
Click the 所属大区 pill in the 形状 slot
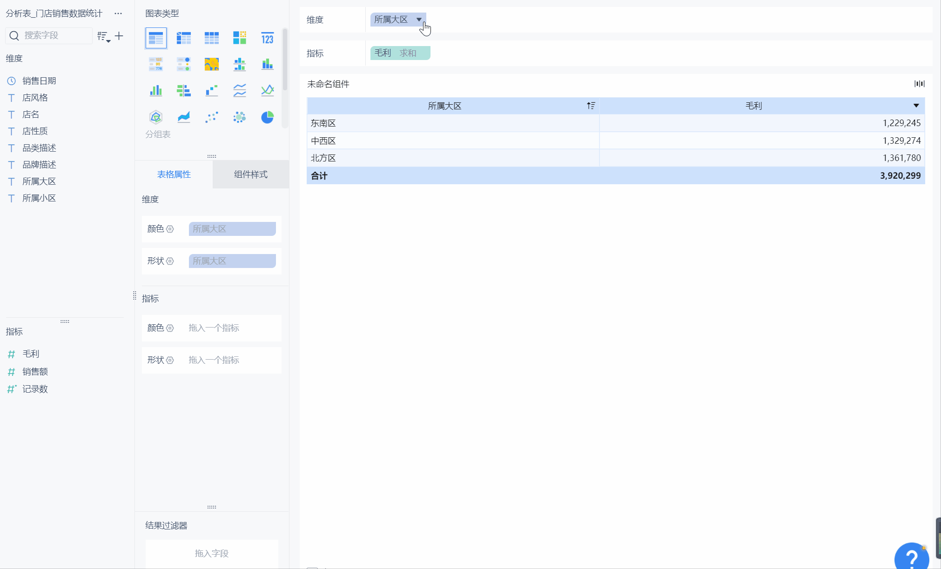click(x=232, y=261)
